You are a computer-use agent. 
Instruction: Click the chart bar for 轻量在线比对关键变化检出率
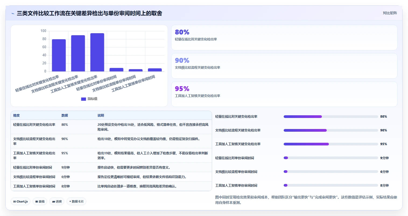59,55
